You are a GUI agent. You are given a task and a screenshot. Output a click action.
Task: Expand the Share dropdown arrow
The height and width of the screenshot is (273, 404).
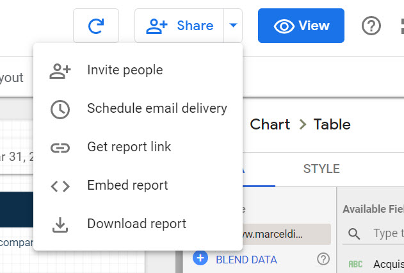(233, 26)
